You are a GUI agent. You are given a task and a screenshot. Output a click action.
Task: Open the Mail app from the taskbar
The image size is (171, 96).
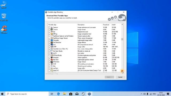click(x=77, y=94)
